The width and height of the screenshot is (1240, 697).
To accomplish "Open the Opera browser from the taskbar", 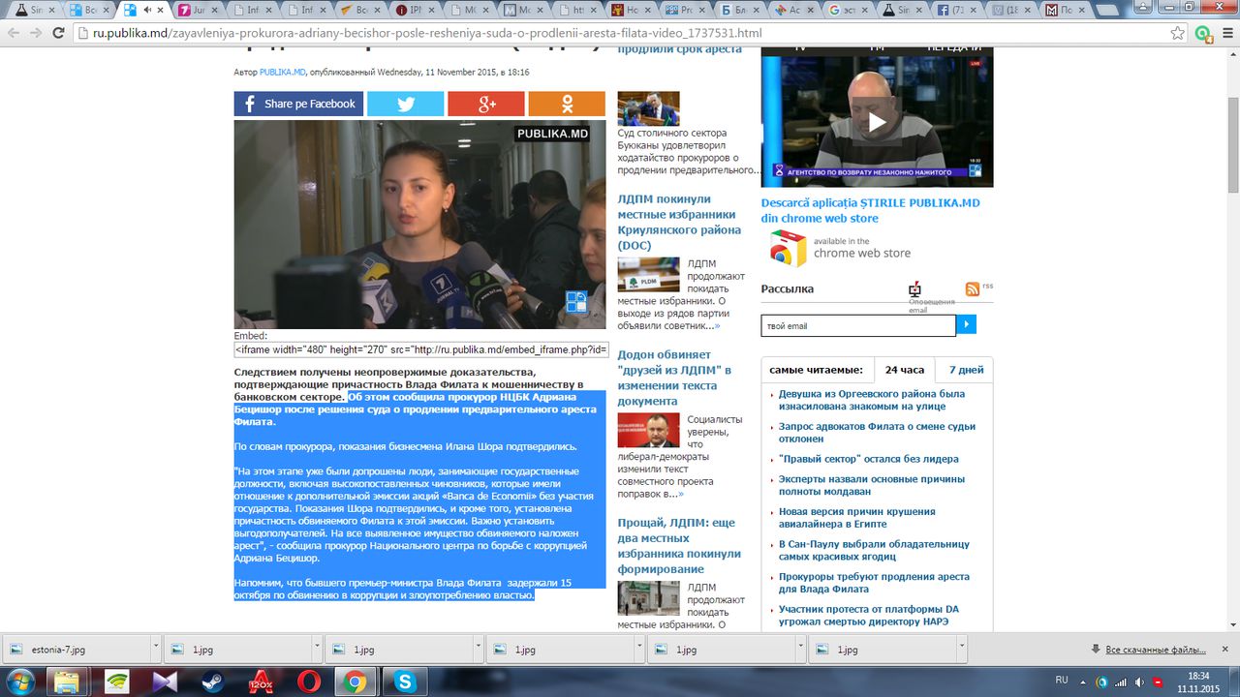I will click(308, 682).
